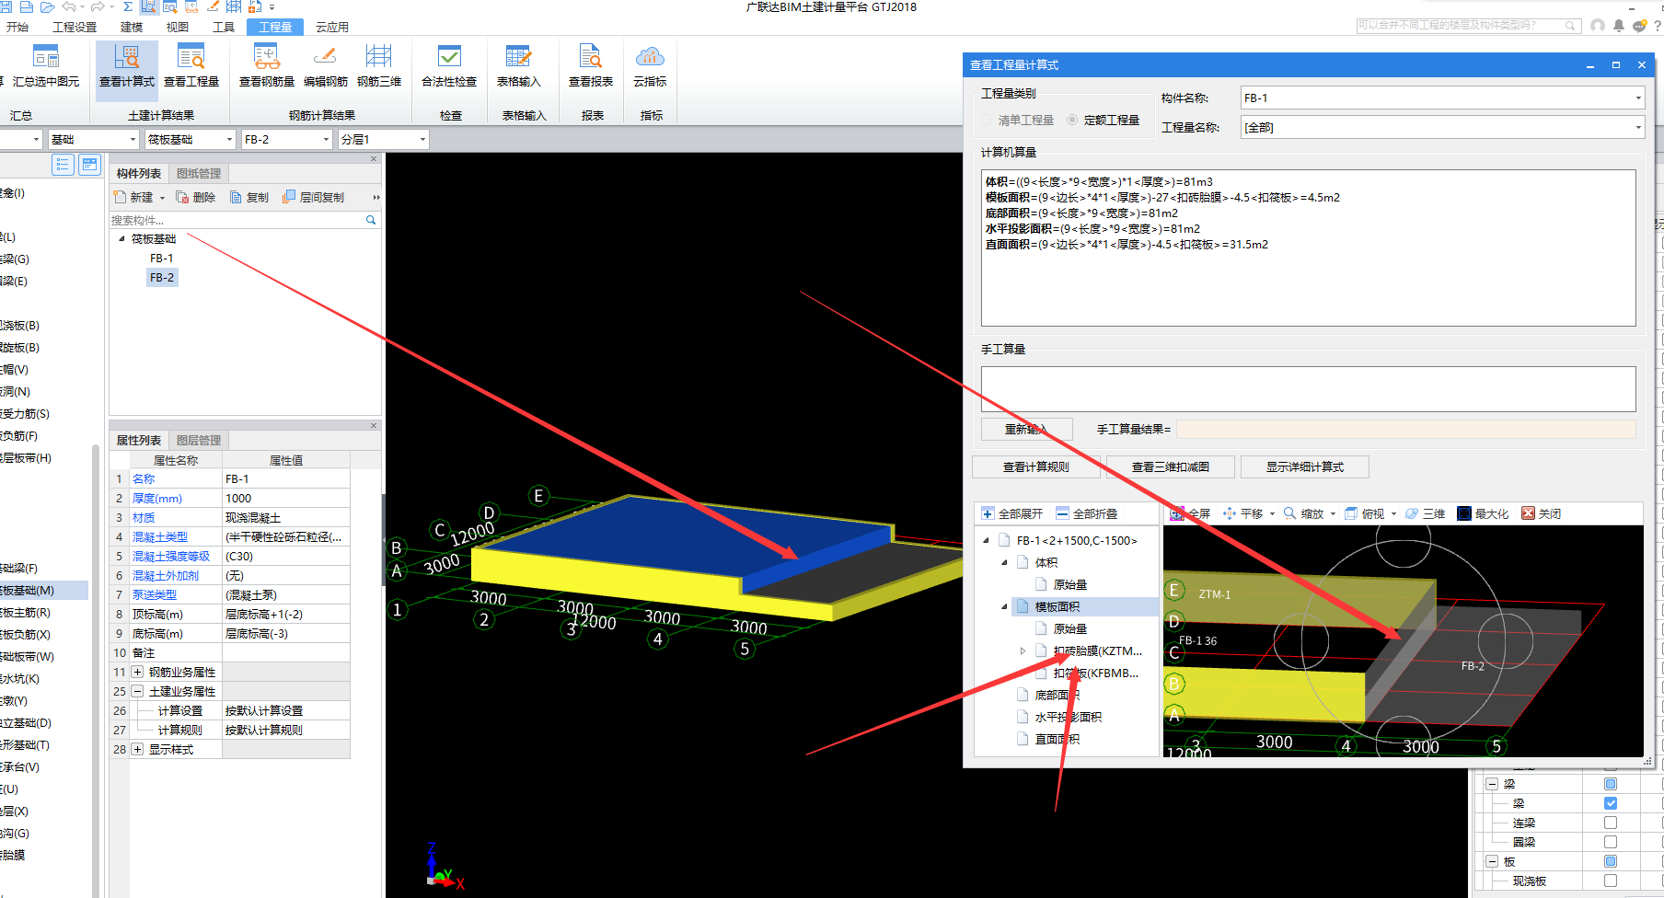Click 汇总选中图元 ribbon tool
This screenshot has width=1664, height=898.
(44, 66)
